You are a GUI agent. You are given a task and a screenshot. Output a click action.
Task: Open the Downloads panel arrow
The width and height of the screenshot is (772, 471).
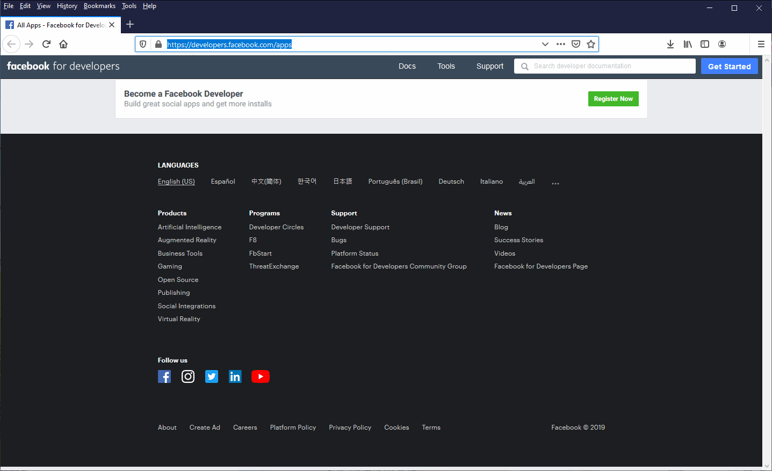[x=670, y=44]
